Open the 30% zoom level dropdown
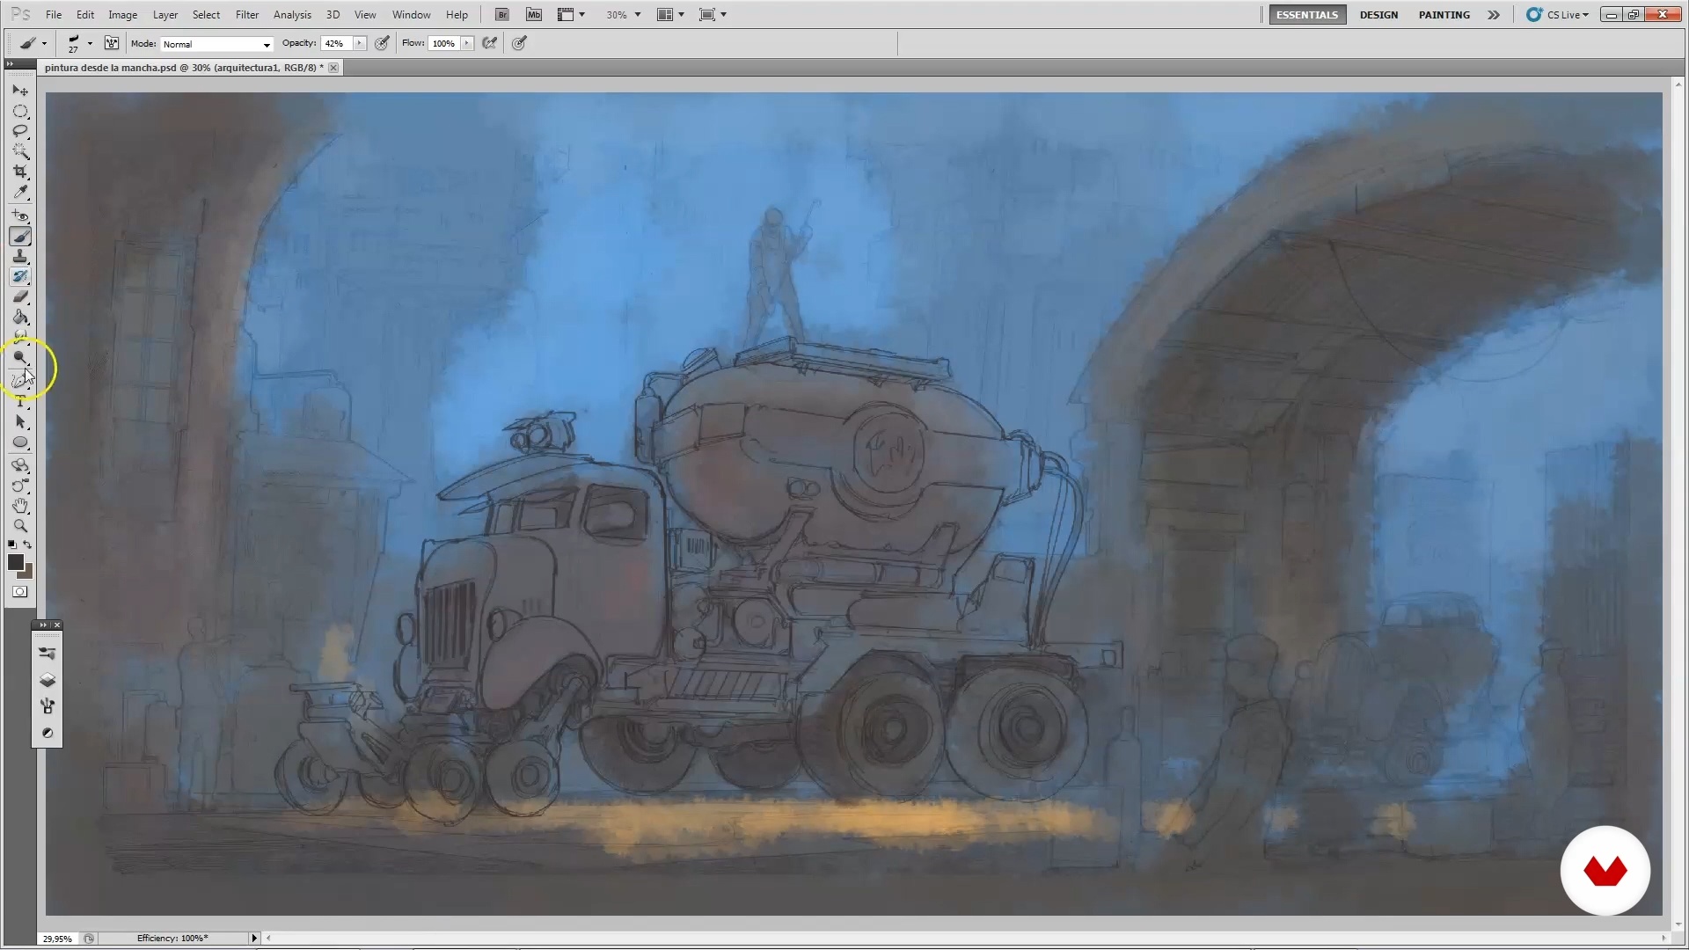 (x=624, y=15)
